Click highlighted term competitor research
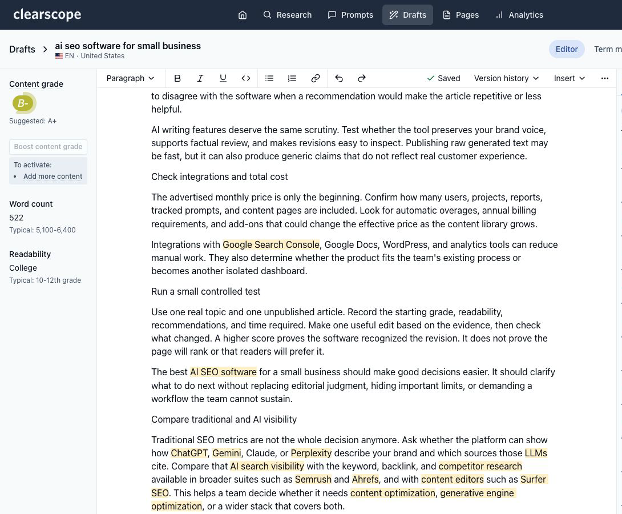Viewport: 622px width, 514px height. [x=480, y=466]
